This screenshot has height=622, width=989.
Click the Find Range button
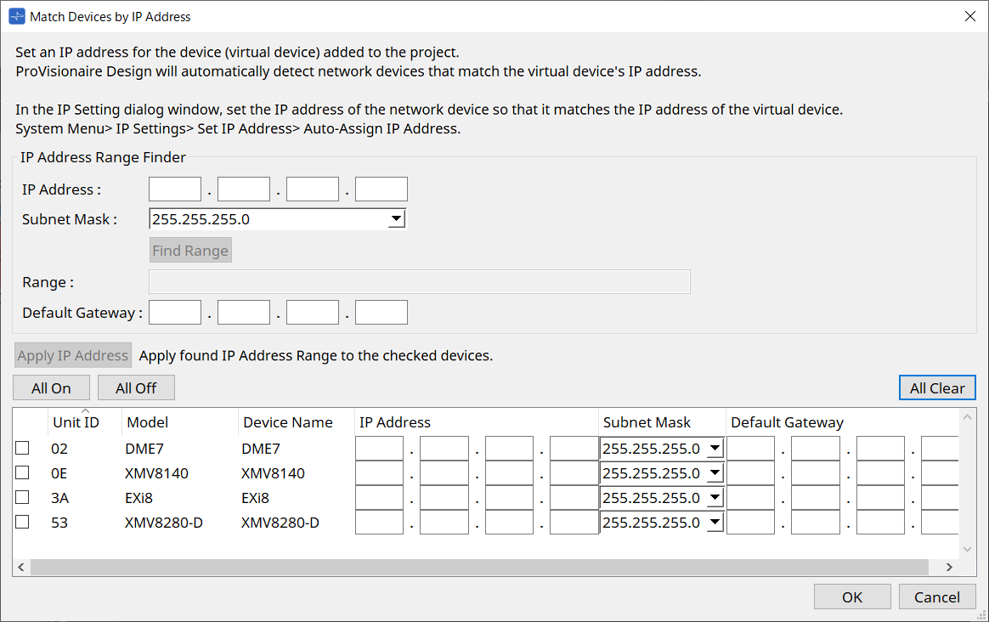click(x=190, y=250)
